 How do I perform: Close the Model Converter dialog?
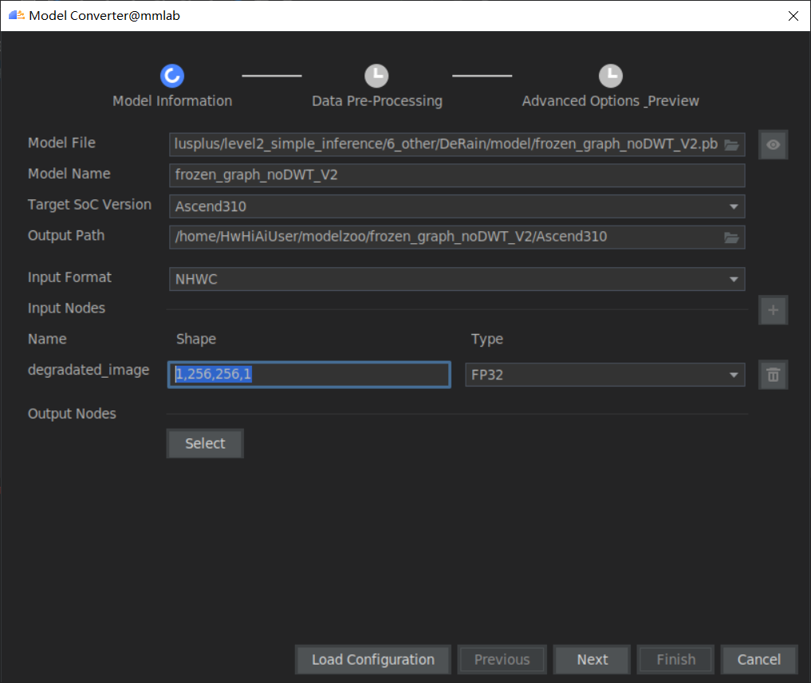pyautogui.click(x=793, y=16)
